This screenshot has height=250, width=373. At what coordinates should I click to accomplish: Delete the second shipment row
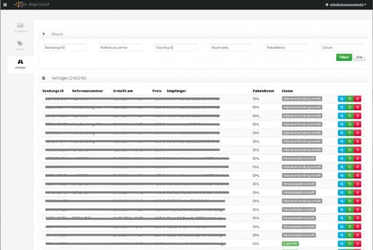pyautogui.click(x=357, y=107)
